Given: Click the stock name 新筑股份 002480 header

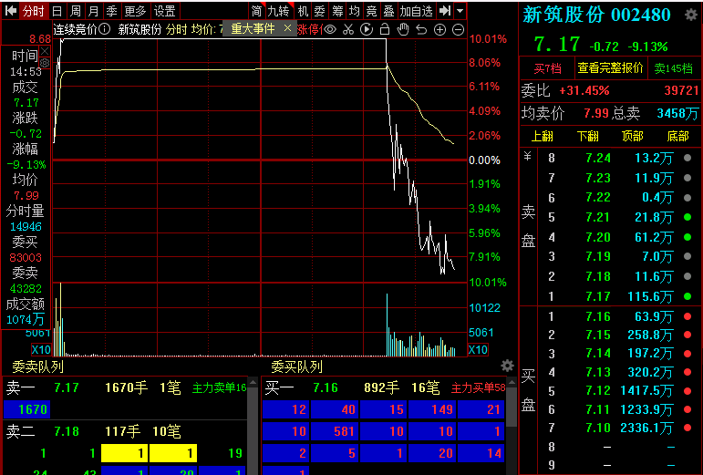Looking at the screenshot, I should click(x=596, y=15).
